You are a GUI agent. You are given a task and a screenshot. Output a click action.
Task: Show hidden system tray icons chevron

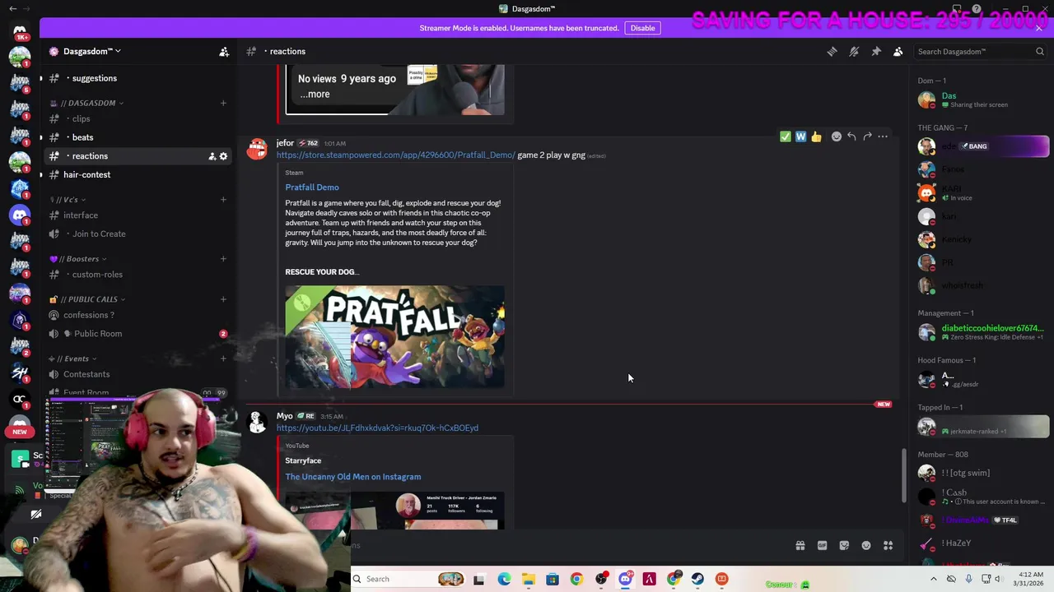click(933, 579)
